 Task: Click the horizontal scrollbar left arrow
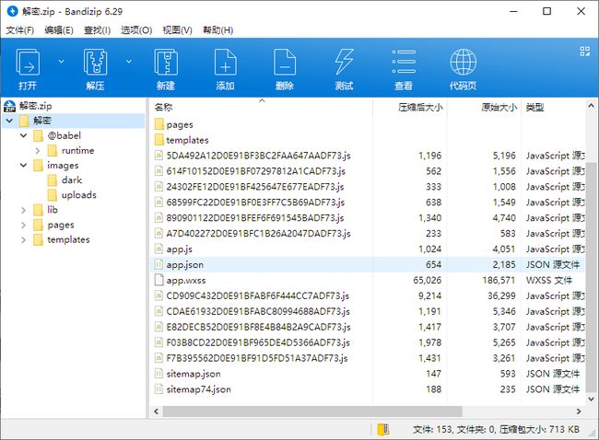coord(157,411)
